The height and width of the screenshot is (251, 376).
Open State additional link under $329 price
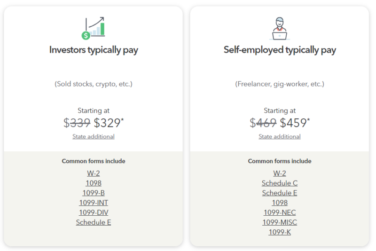click(94, 136)
